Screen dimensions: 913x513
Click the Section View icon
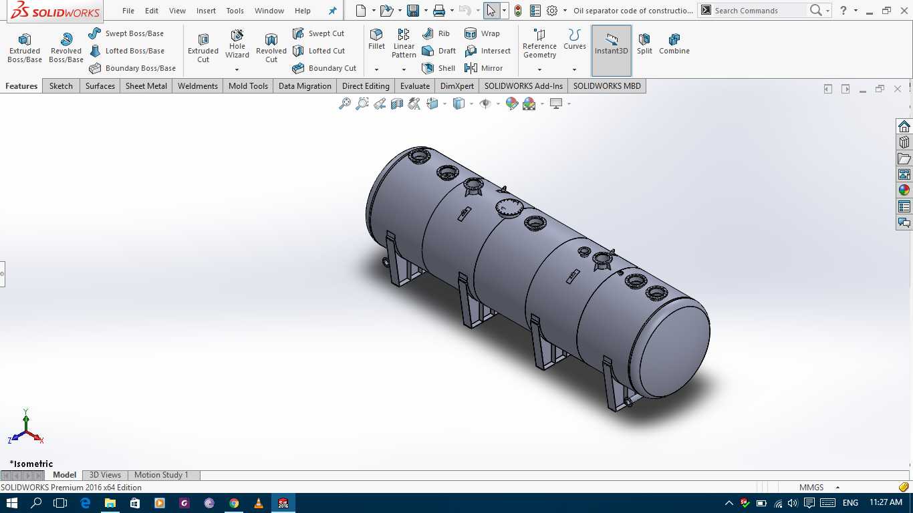click(x=397, y=104)
